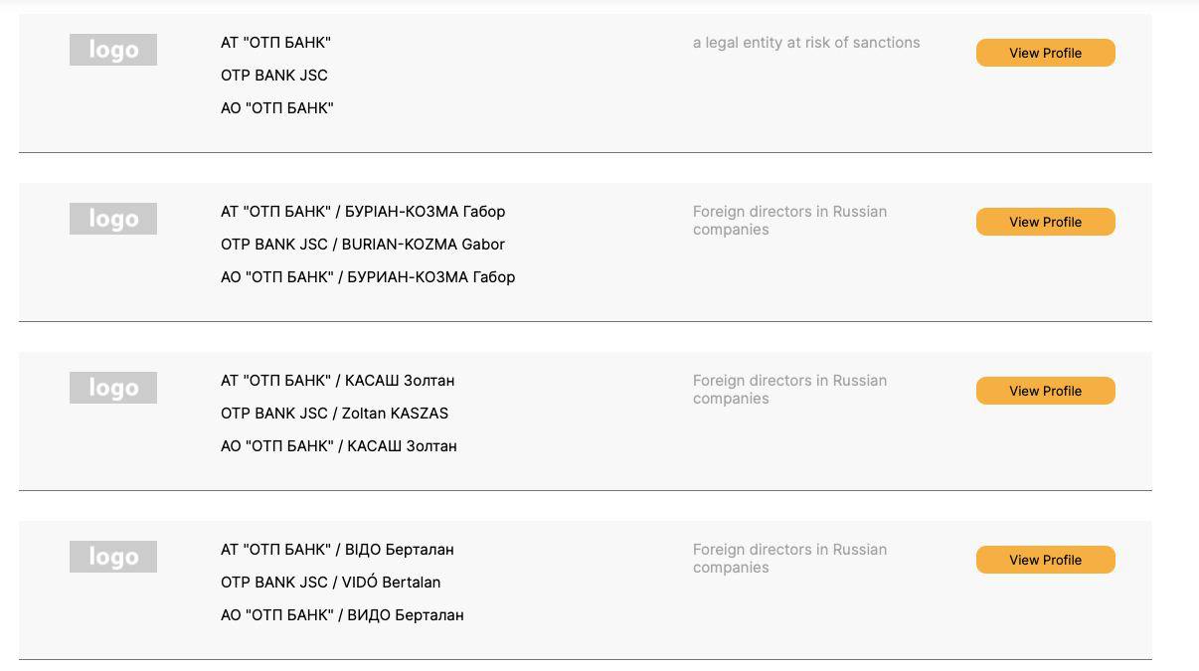Click the category label in the ВІДО Берталан row
The width and height of the screenshot is (1199, 671).
(789, 559)
